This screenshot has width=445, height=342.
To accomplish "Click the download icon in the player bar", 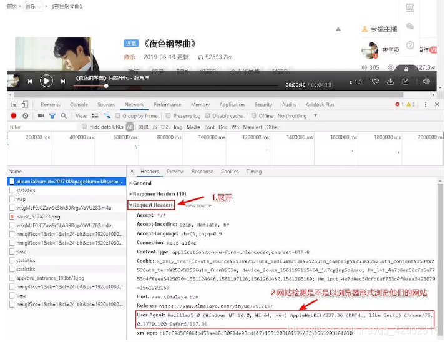I will (x=390, y=82).
